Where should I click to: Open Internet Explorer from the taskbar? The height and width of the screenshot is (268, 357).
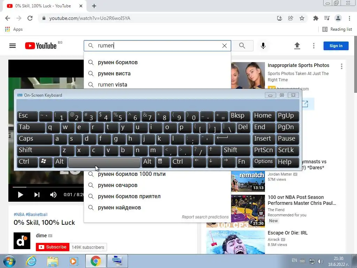tap(31, 261)
